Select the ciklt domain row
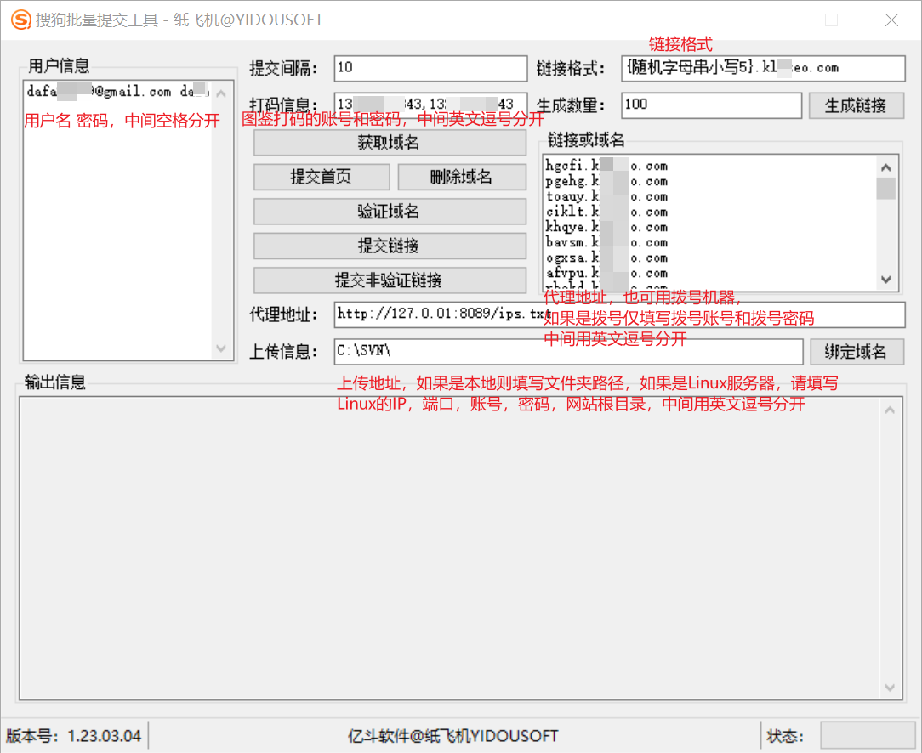922x753 pixels. click(x=606, y=212)
